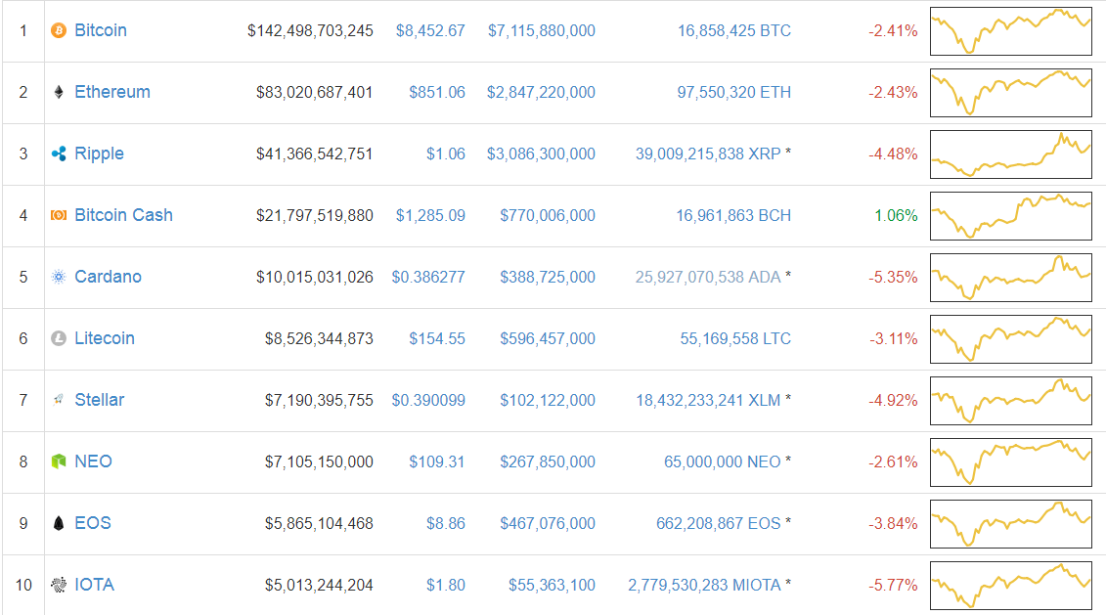Click Litecoin volume $596,457,000

point(548,339)
